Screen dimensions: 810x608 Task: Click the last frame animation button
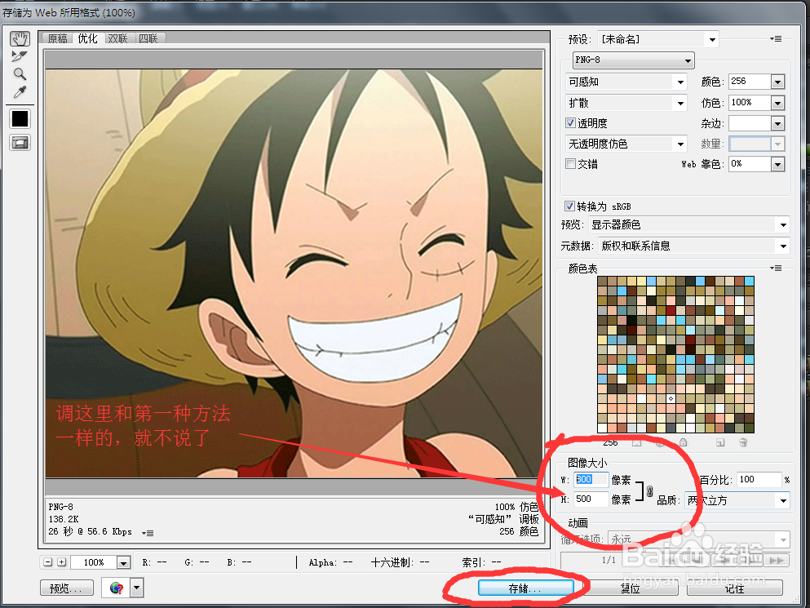[776, 560]
